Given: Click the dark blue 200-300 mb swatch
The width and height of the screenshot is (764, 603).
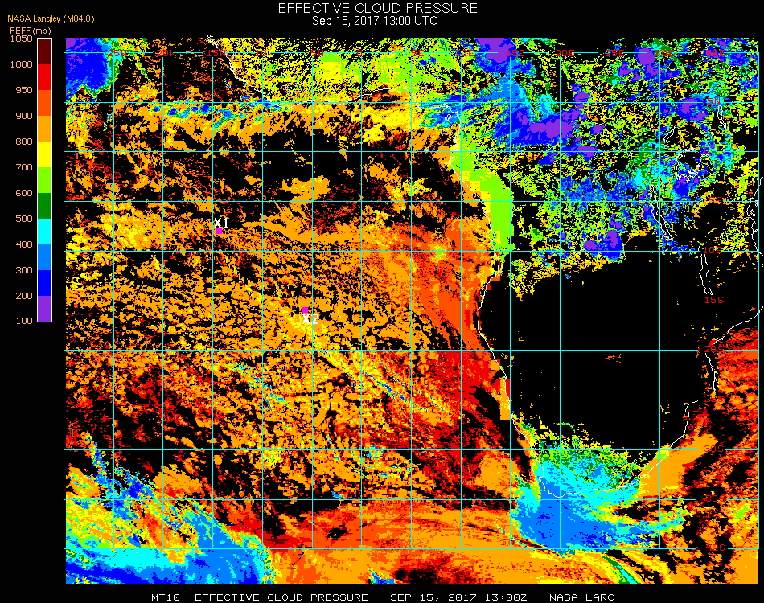Looking at the screenshot, I should [44, 283].
